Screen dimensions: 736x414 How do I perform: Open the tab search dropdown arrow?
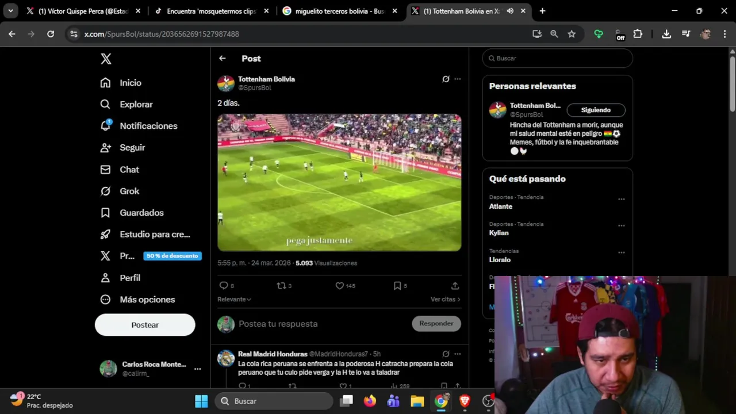pos(10,11)
